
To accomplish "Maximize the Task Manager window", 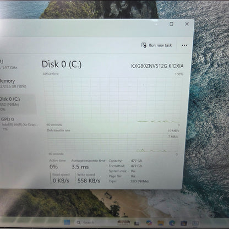I will point(171,24).
